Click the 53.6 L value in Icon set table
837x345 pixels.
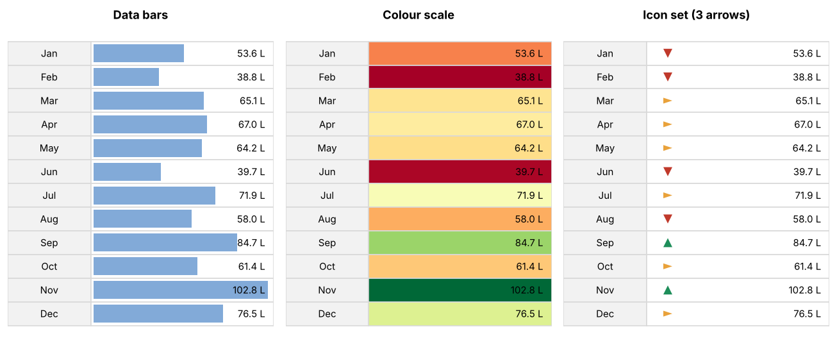click(807, 53)
